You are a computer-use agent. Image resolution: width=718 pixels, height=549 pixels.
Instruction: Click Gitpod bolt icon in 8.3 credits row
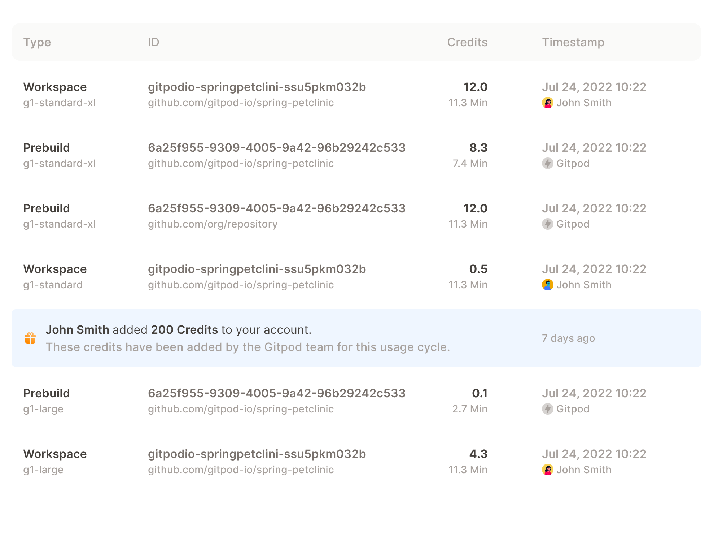coord(547,164)
